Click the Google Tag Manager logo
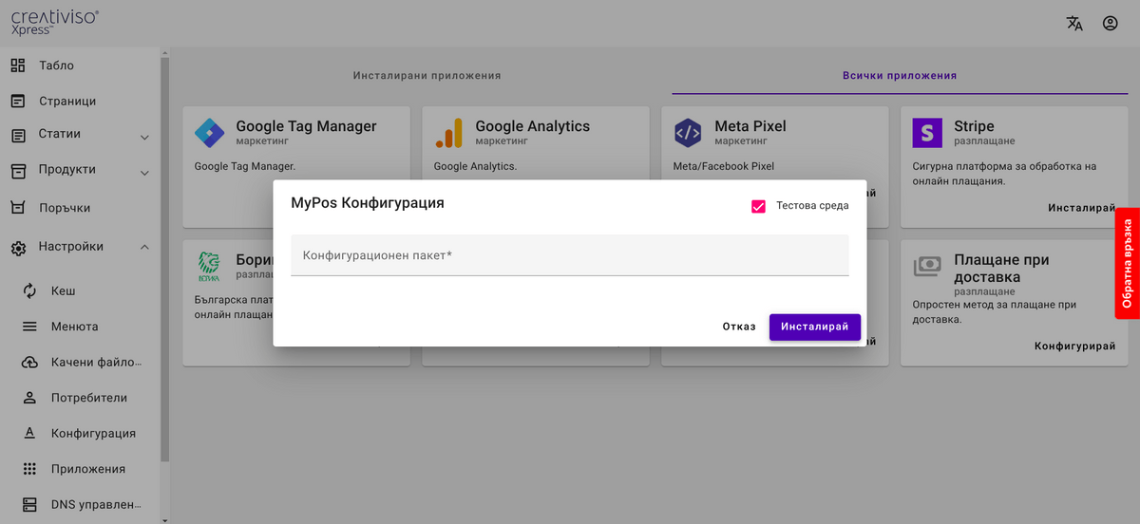This screenshot has width=1140, height=524. coord(208,133)
